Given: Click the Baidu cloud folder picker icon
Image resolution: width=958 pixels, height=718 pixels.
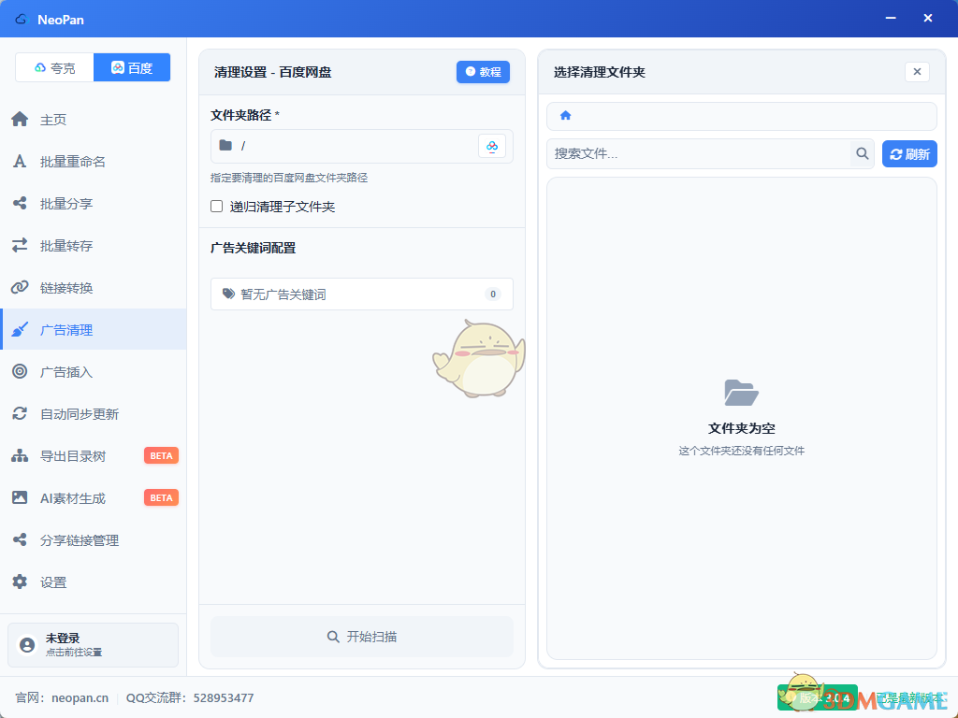Looking at the screenshot, I should 492,146.
